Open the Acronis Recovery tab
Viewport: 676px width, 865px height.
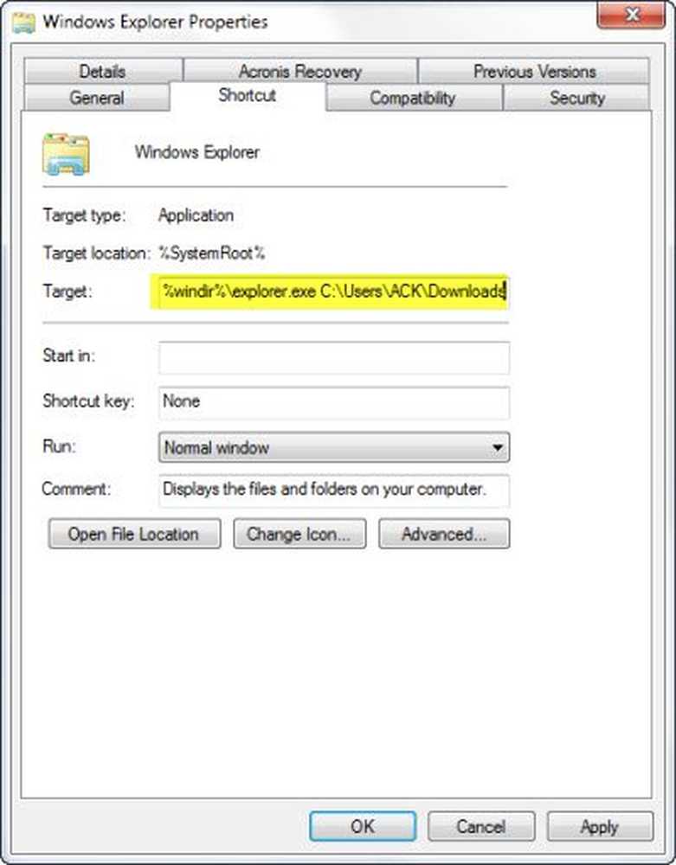[300, 71]
